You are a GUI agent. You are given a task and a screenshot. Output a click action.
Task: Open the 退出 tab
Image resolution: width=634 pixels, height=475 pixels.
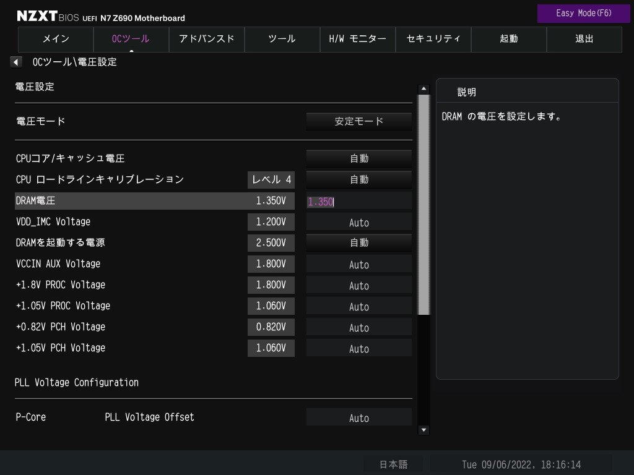pos(584,39)
